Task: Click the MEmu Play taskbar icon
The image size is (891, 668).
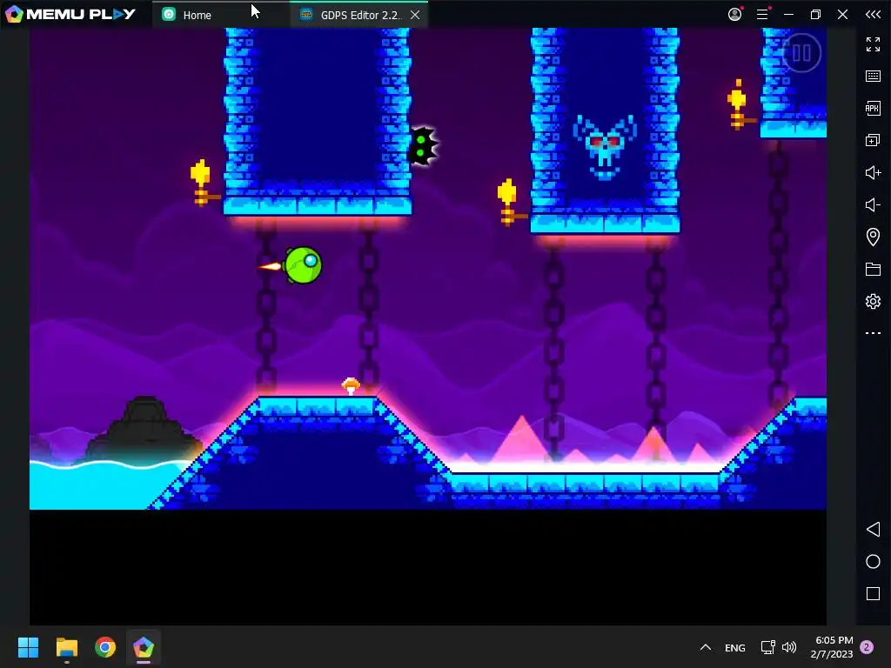Action: click(144, 647)
